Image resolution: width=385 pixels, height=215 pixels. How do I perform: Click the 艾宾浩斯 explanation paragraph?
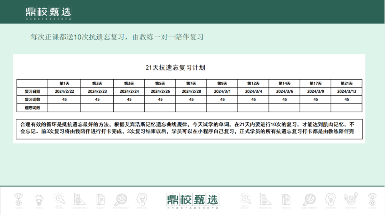(190, 129)
